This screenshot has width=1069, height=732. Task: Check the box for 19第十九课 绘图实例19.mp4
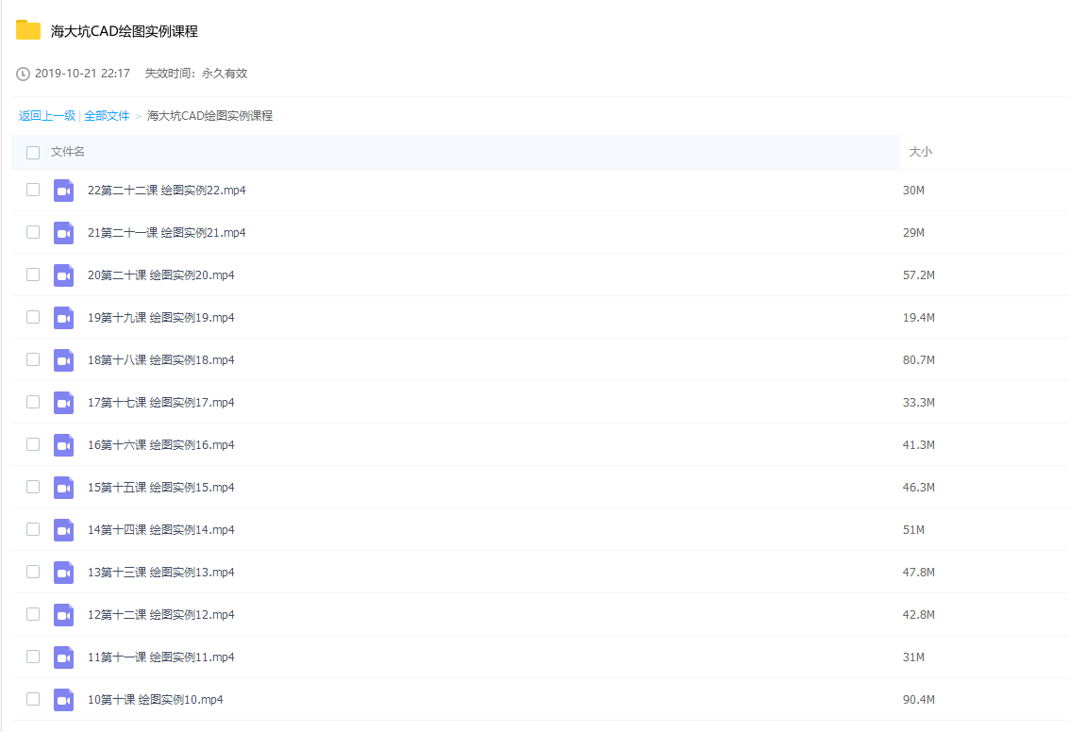pos(33,317)
